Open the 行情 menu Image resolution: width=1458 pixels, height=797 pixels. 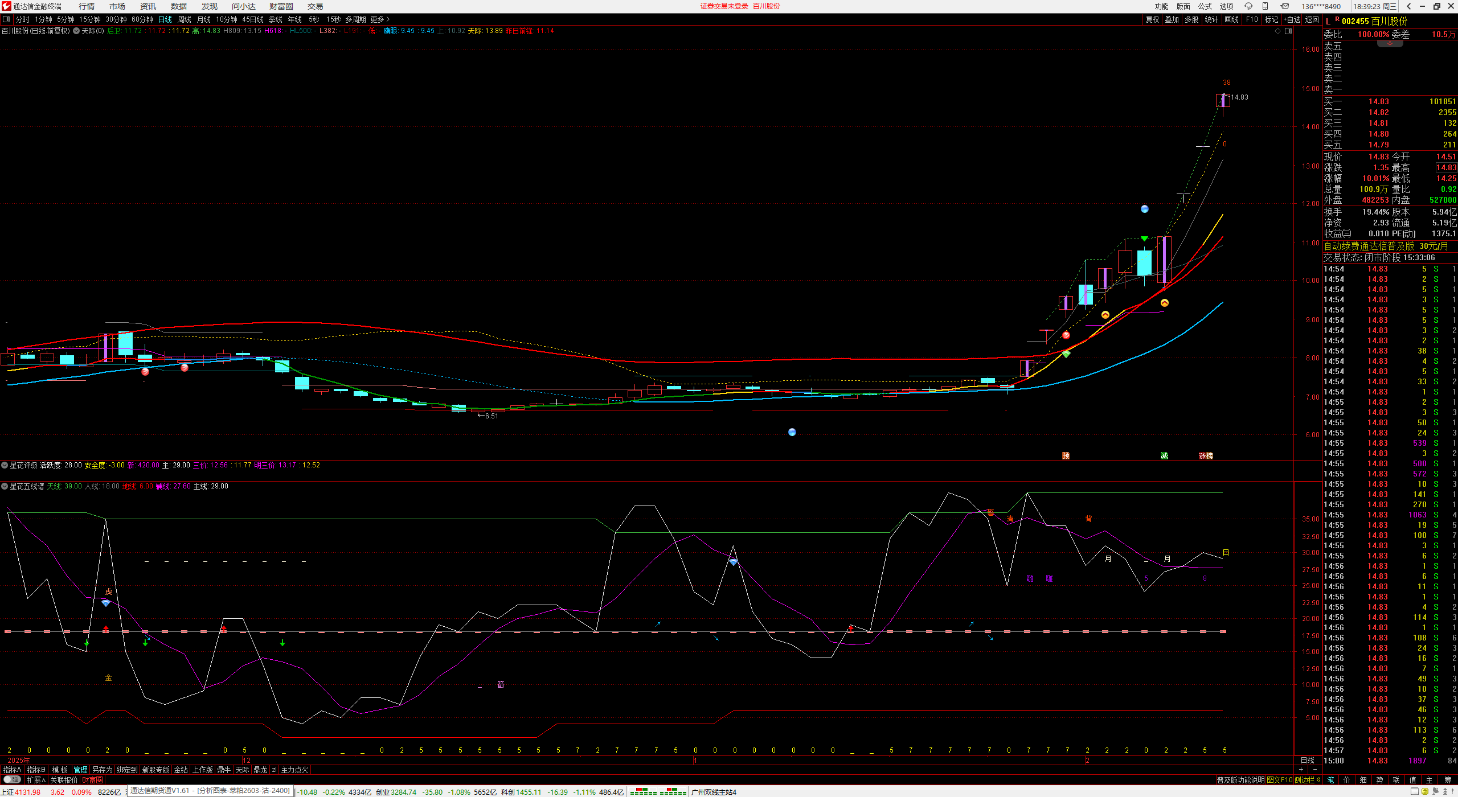[x=87, y=6]
